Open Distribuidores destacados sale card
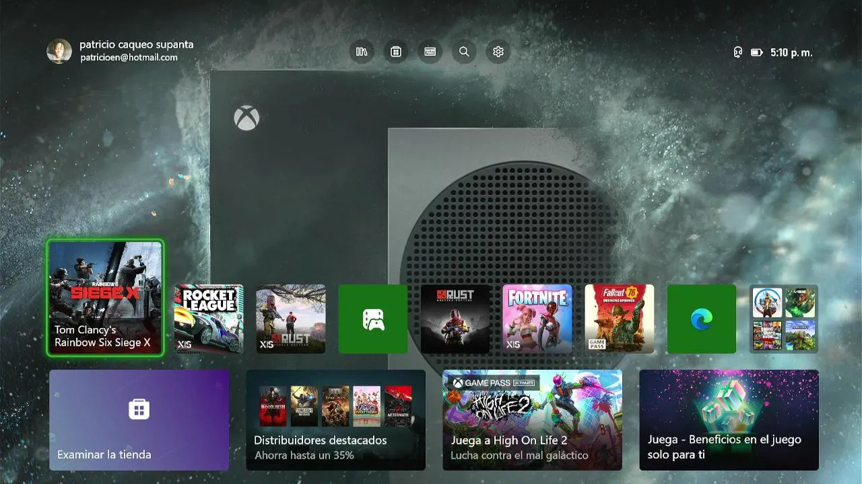This screenshot has height=484, width=862. pos(336,420)
